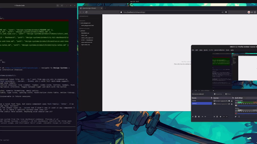Click the Properties button in OBS
Image resolution: width=257 pixels, height=144 pixels.
click(218, 94)
